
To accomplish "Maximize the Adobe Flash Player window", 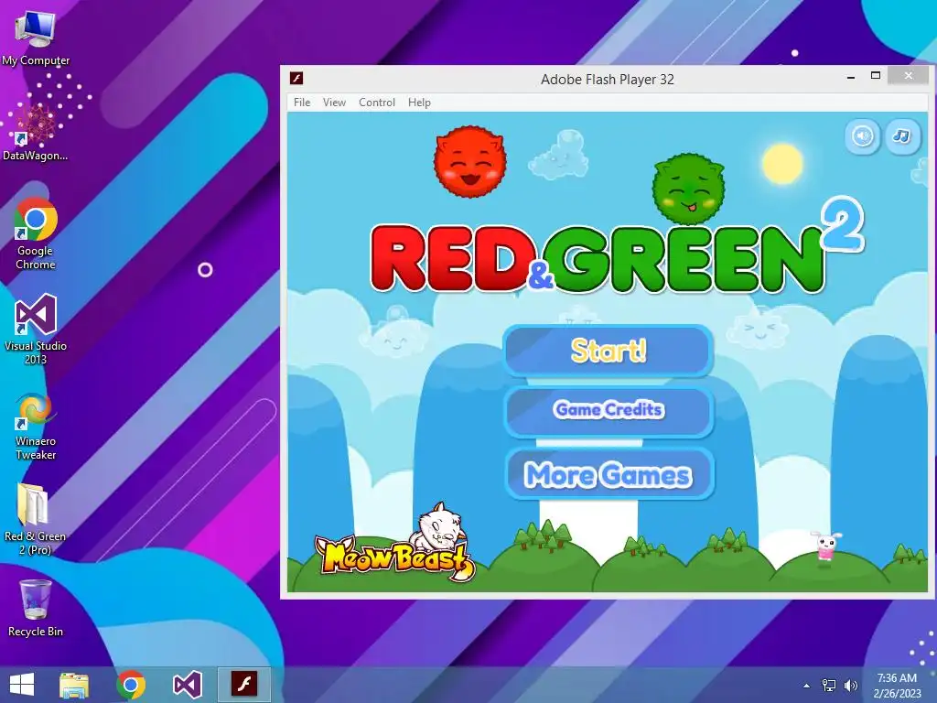I will 876,76.
